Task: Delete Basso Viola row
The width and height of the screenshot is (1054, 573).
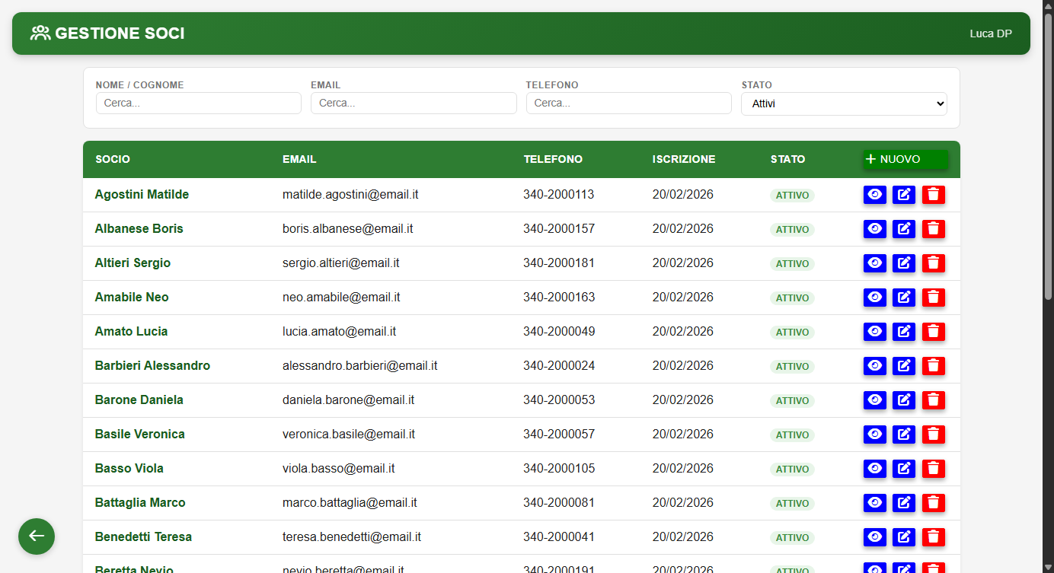Action: click(934, 469)
